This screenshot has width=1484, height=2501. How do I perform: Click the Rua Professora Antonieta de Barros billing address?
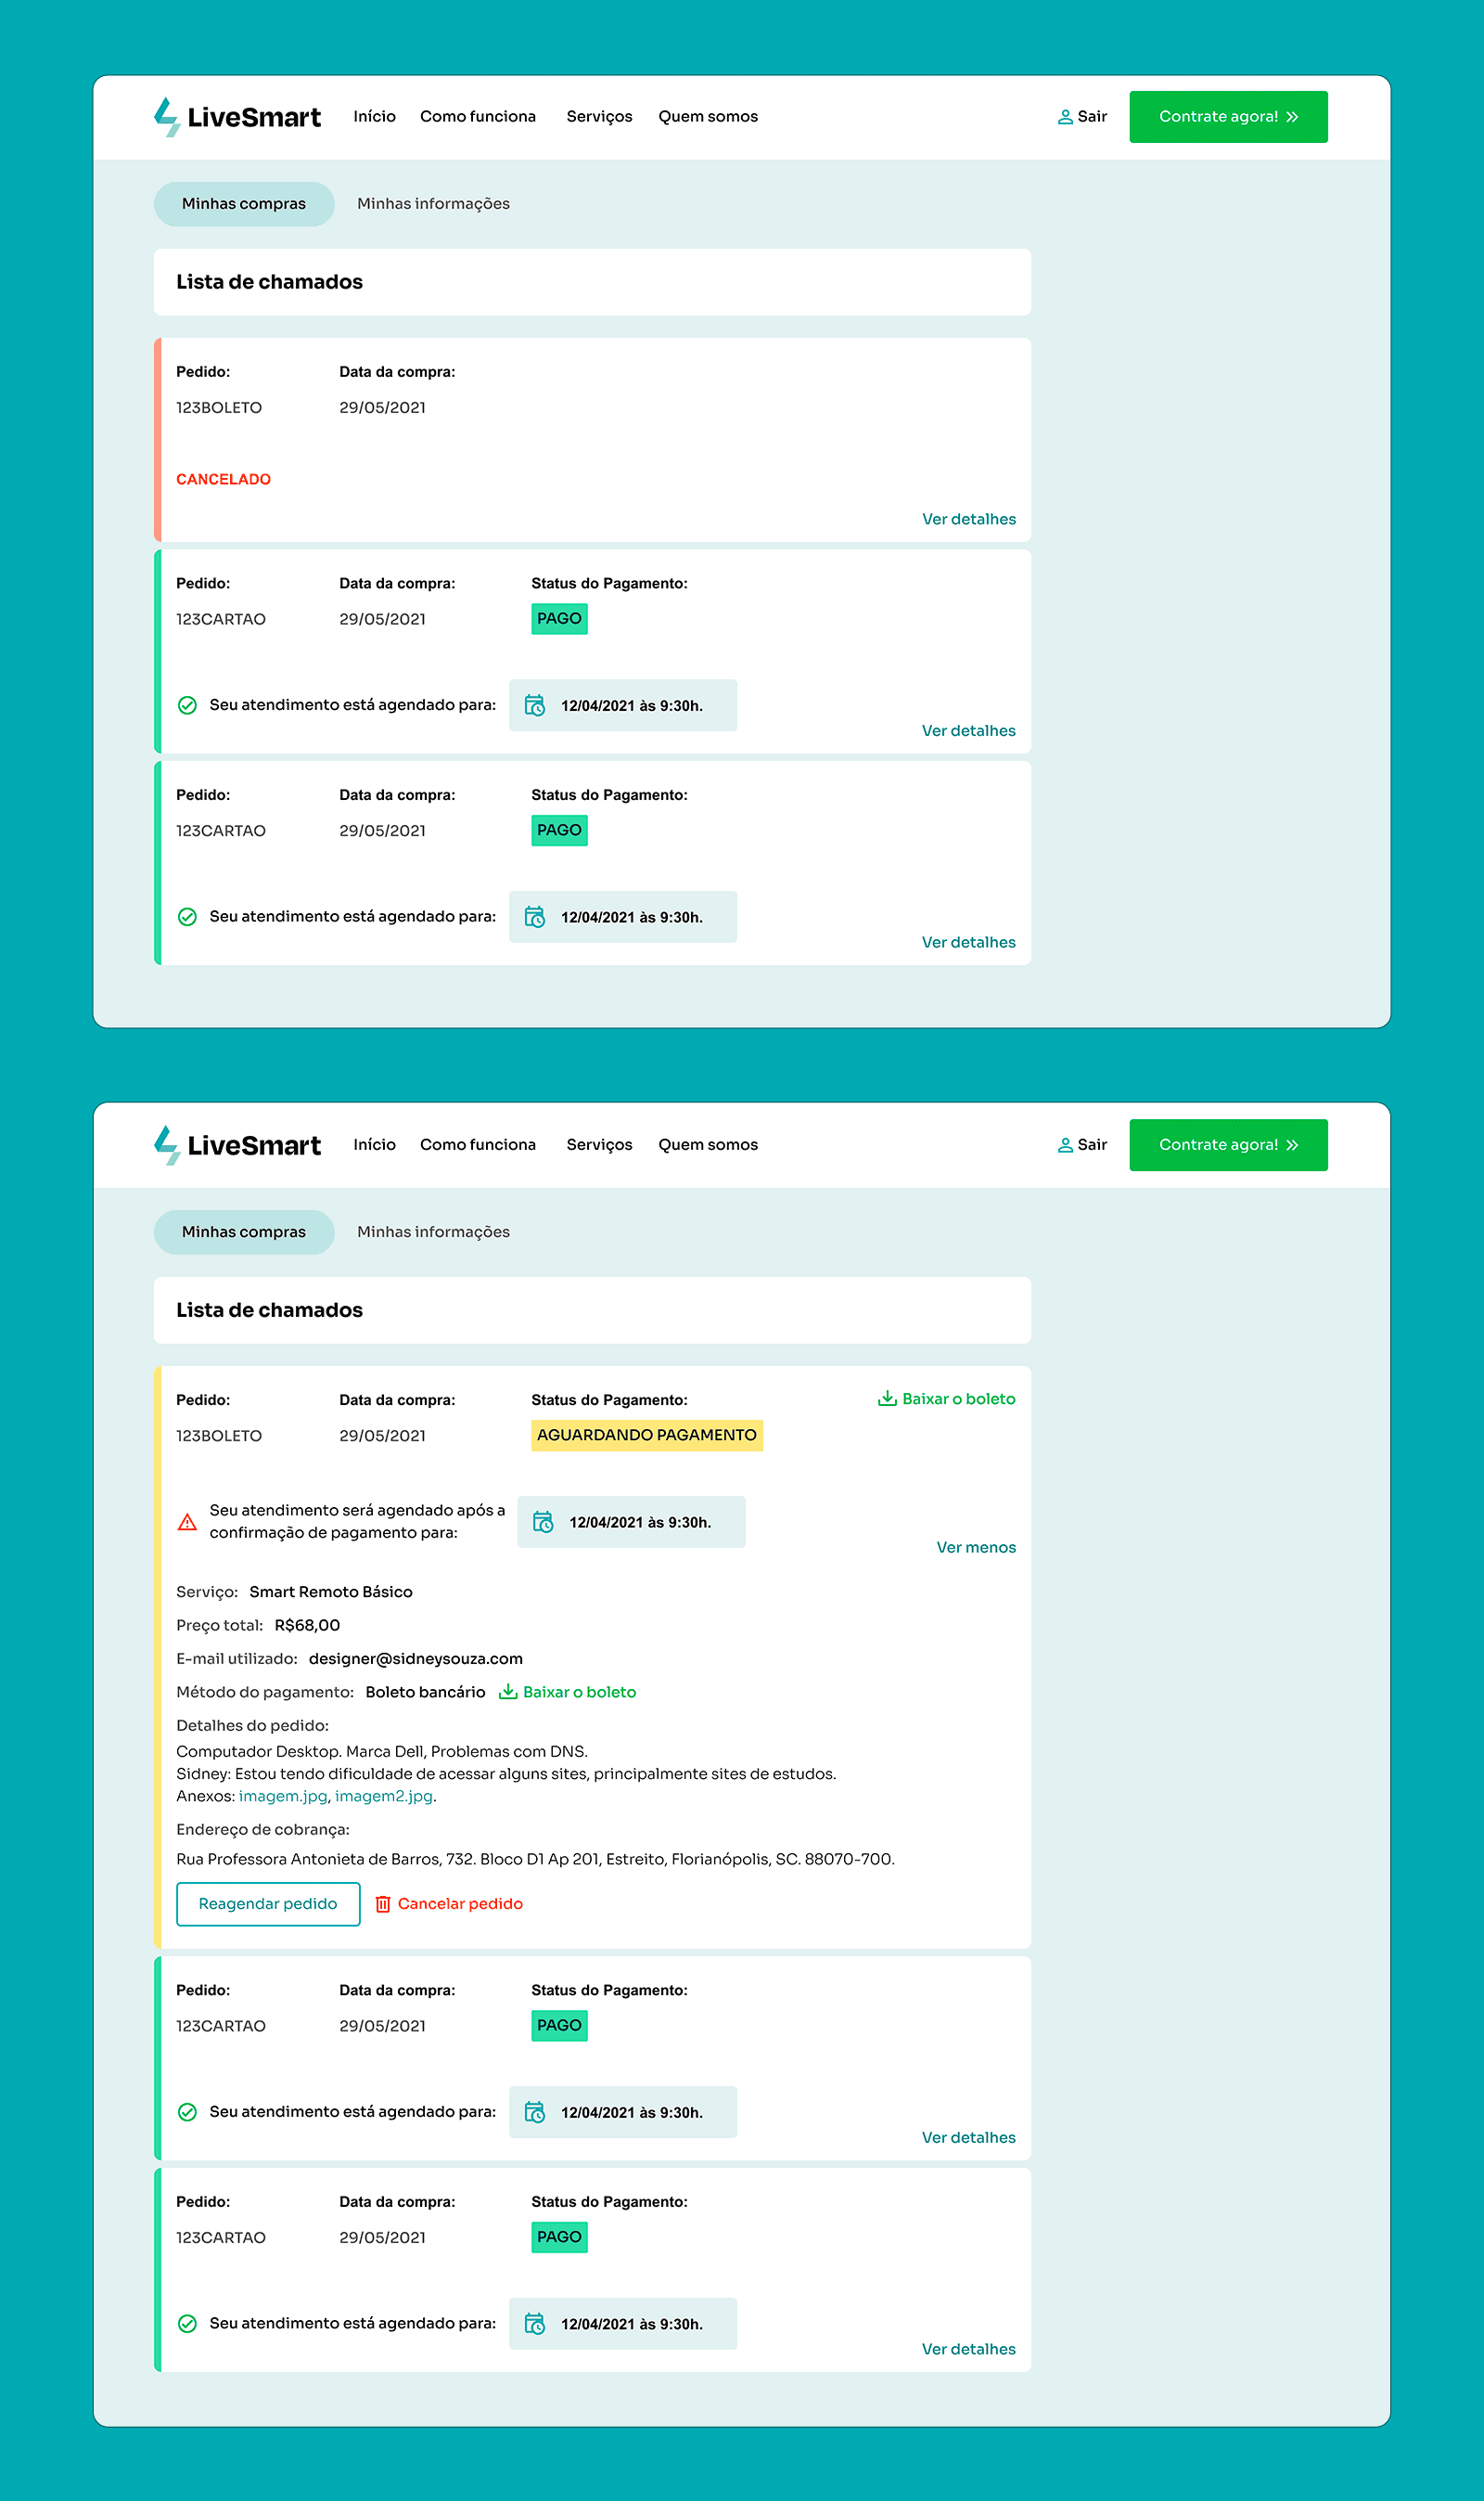[536, 1859]
